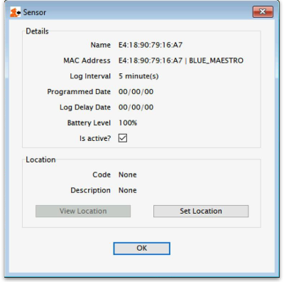
Task: Click the MAC Address field label
Action: [87, 61]
